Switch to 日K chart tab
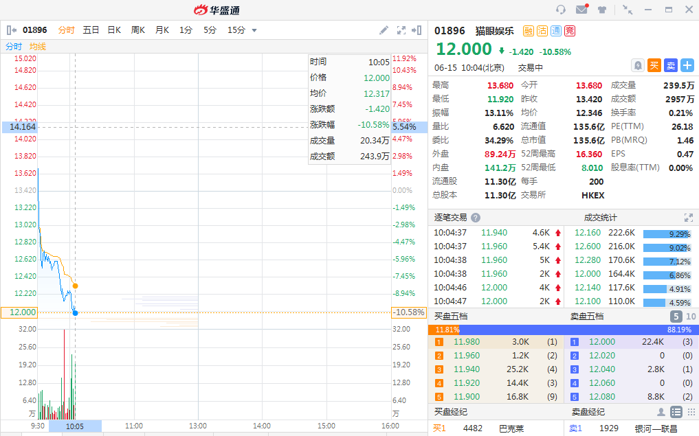 (x=114, y=30)
